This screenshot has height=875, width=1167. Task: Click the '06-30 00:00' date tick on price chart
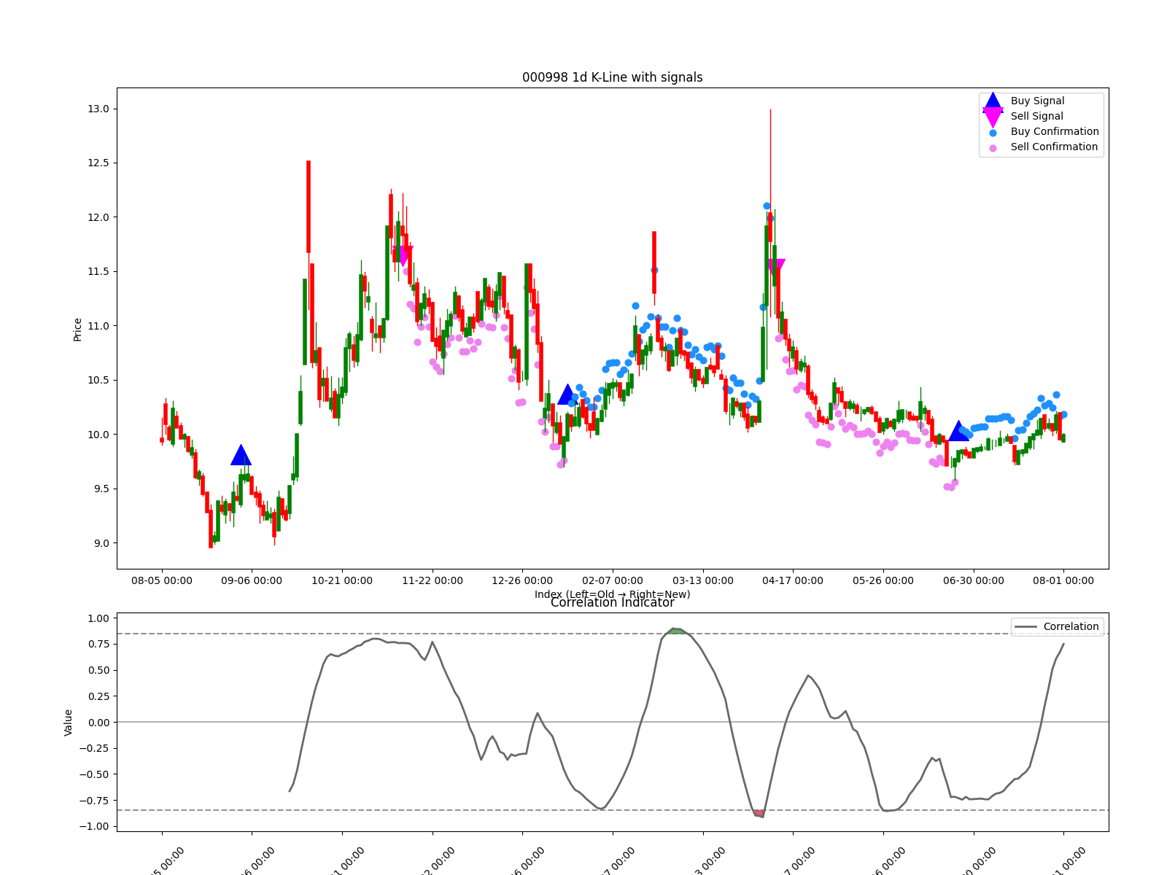(x=974, y=581)
